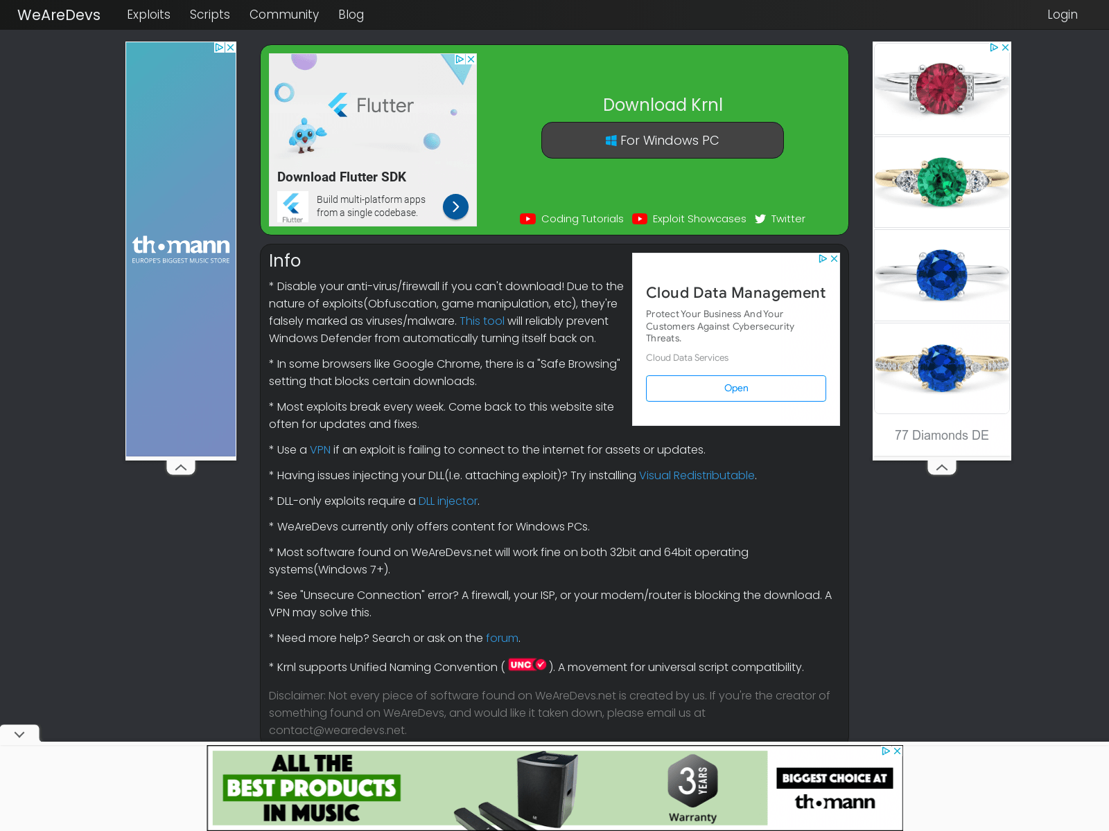Collapse the bottom banner with chevron
The image size is (1109, 831).
[19, 734]
